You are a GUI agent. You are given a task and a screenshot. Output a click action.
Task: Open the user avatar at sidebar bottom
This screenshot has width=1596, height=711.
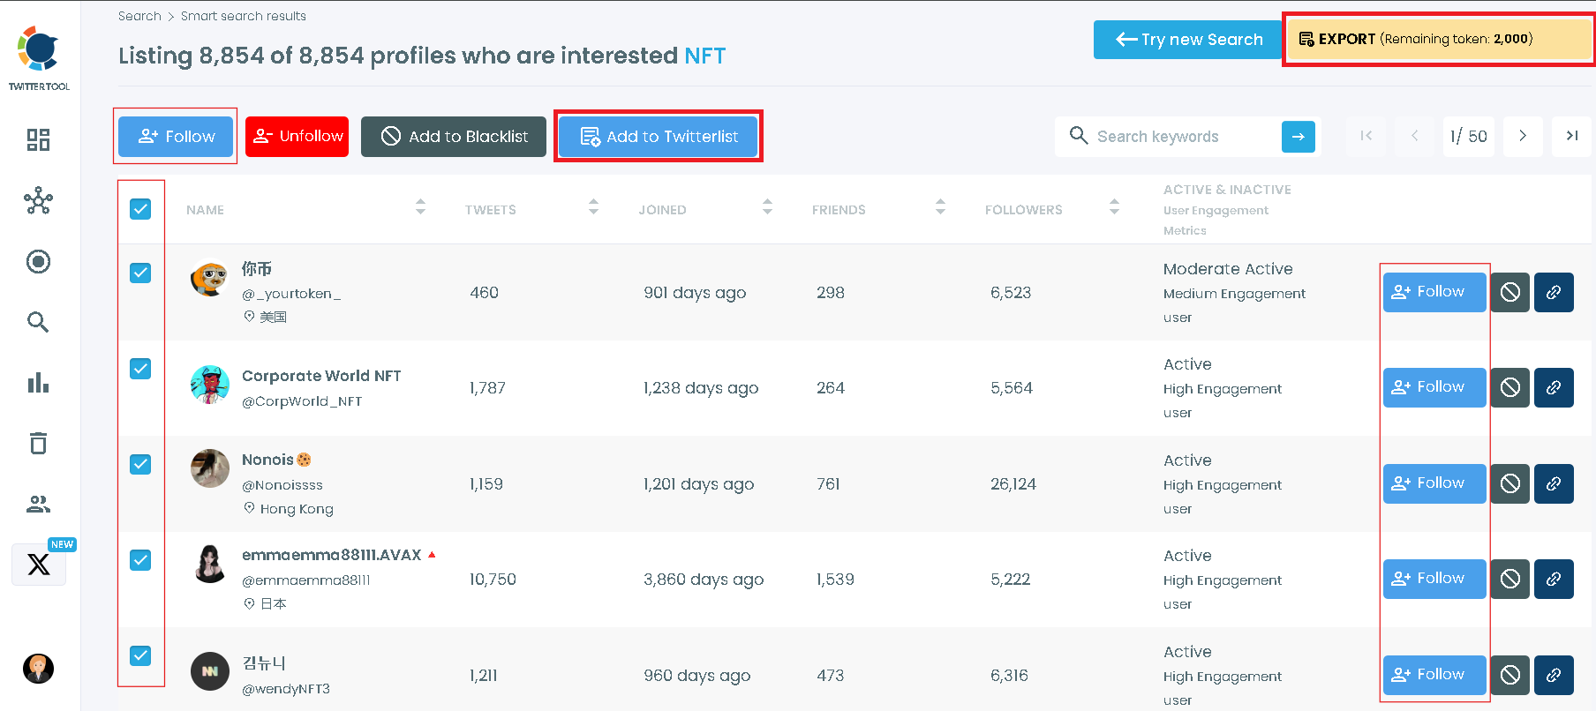pyautogui.click(x=38, y=669)
